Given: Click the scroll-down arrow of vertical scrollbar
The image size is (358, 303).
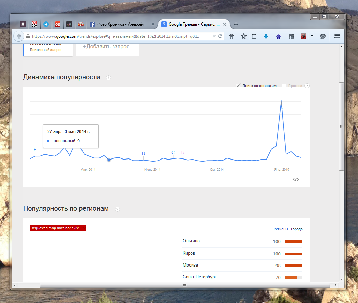Looking at the screenshot, I should (342, 279).
